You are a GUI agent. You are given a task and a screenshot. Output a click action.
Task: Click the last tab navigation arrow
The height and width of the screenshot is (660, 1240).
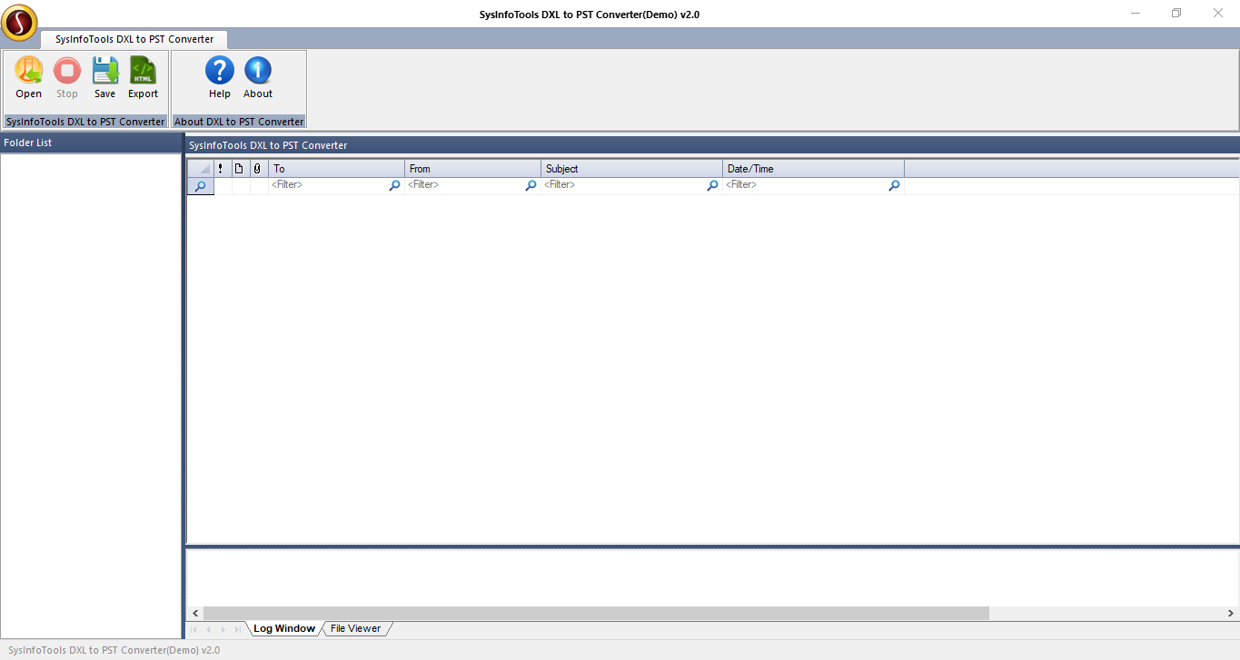pyautogui.click(x=238, y=629)
